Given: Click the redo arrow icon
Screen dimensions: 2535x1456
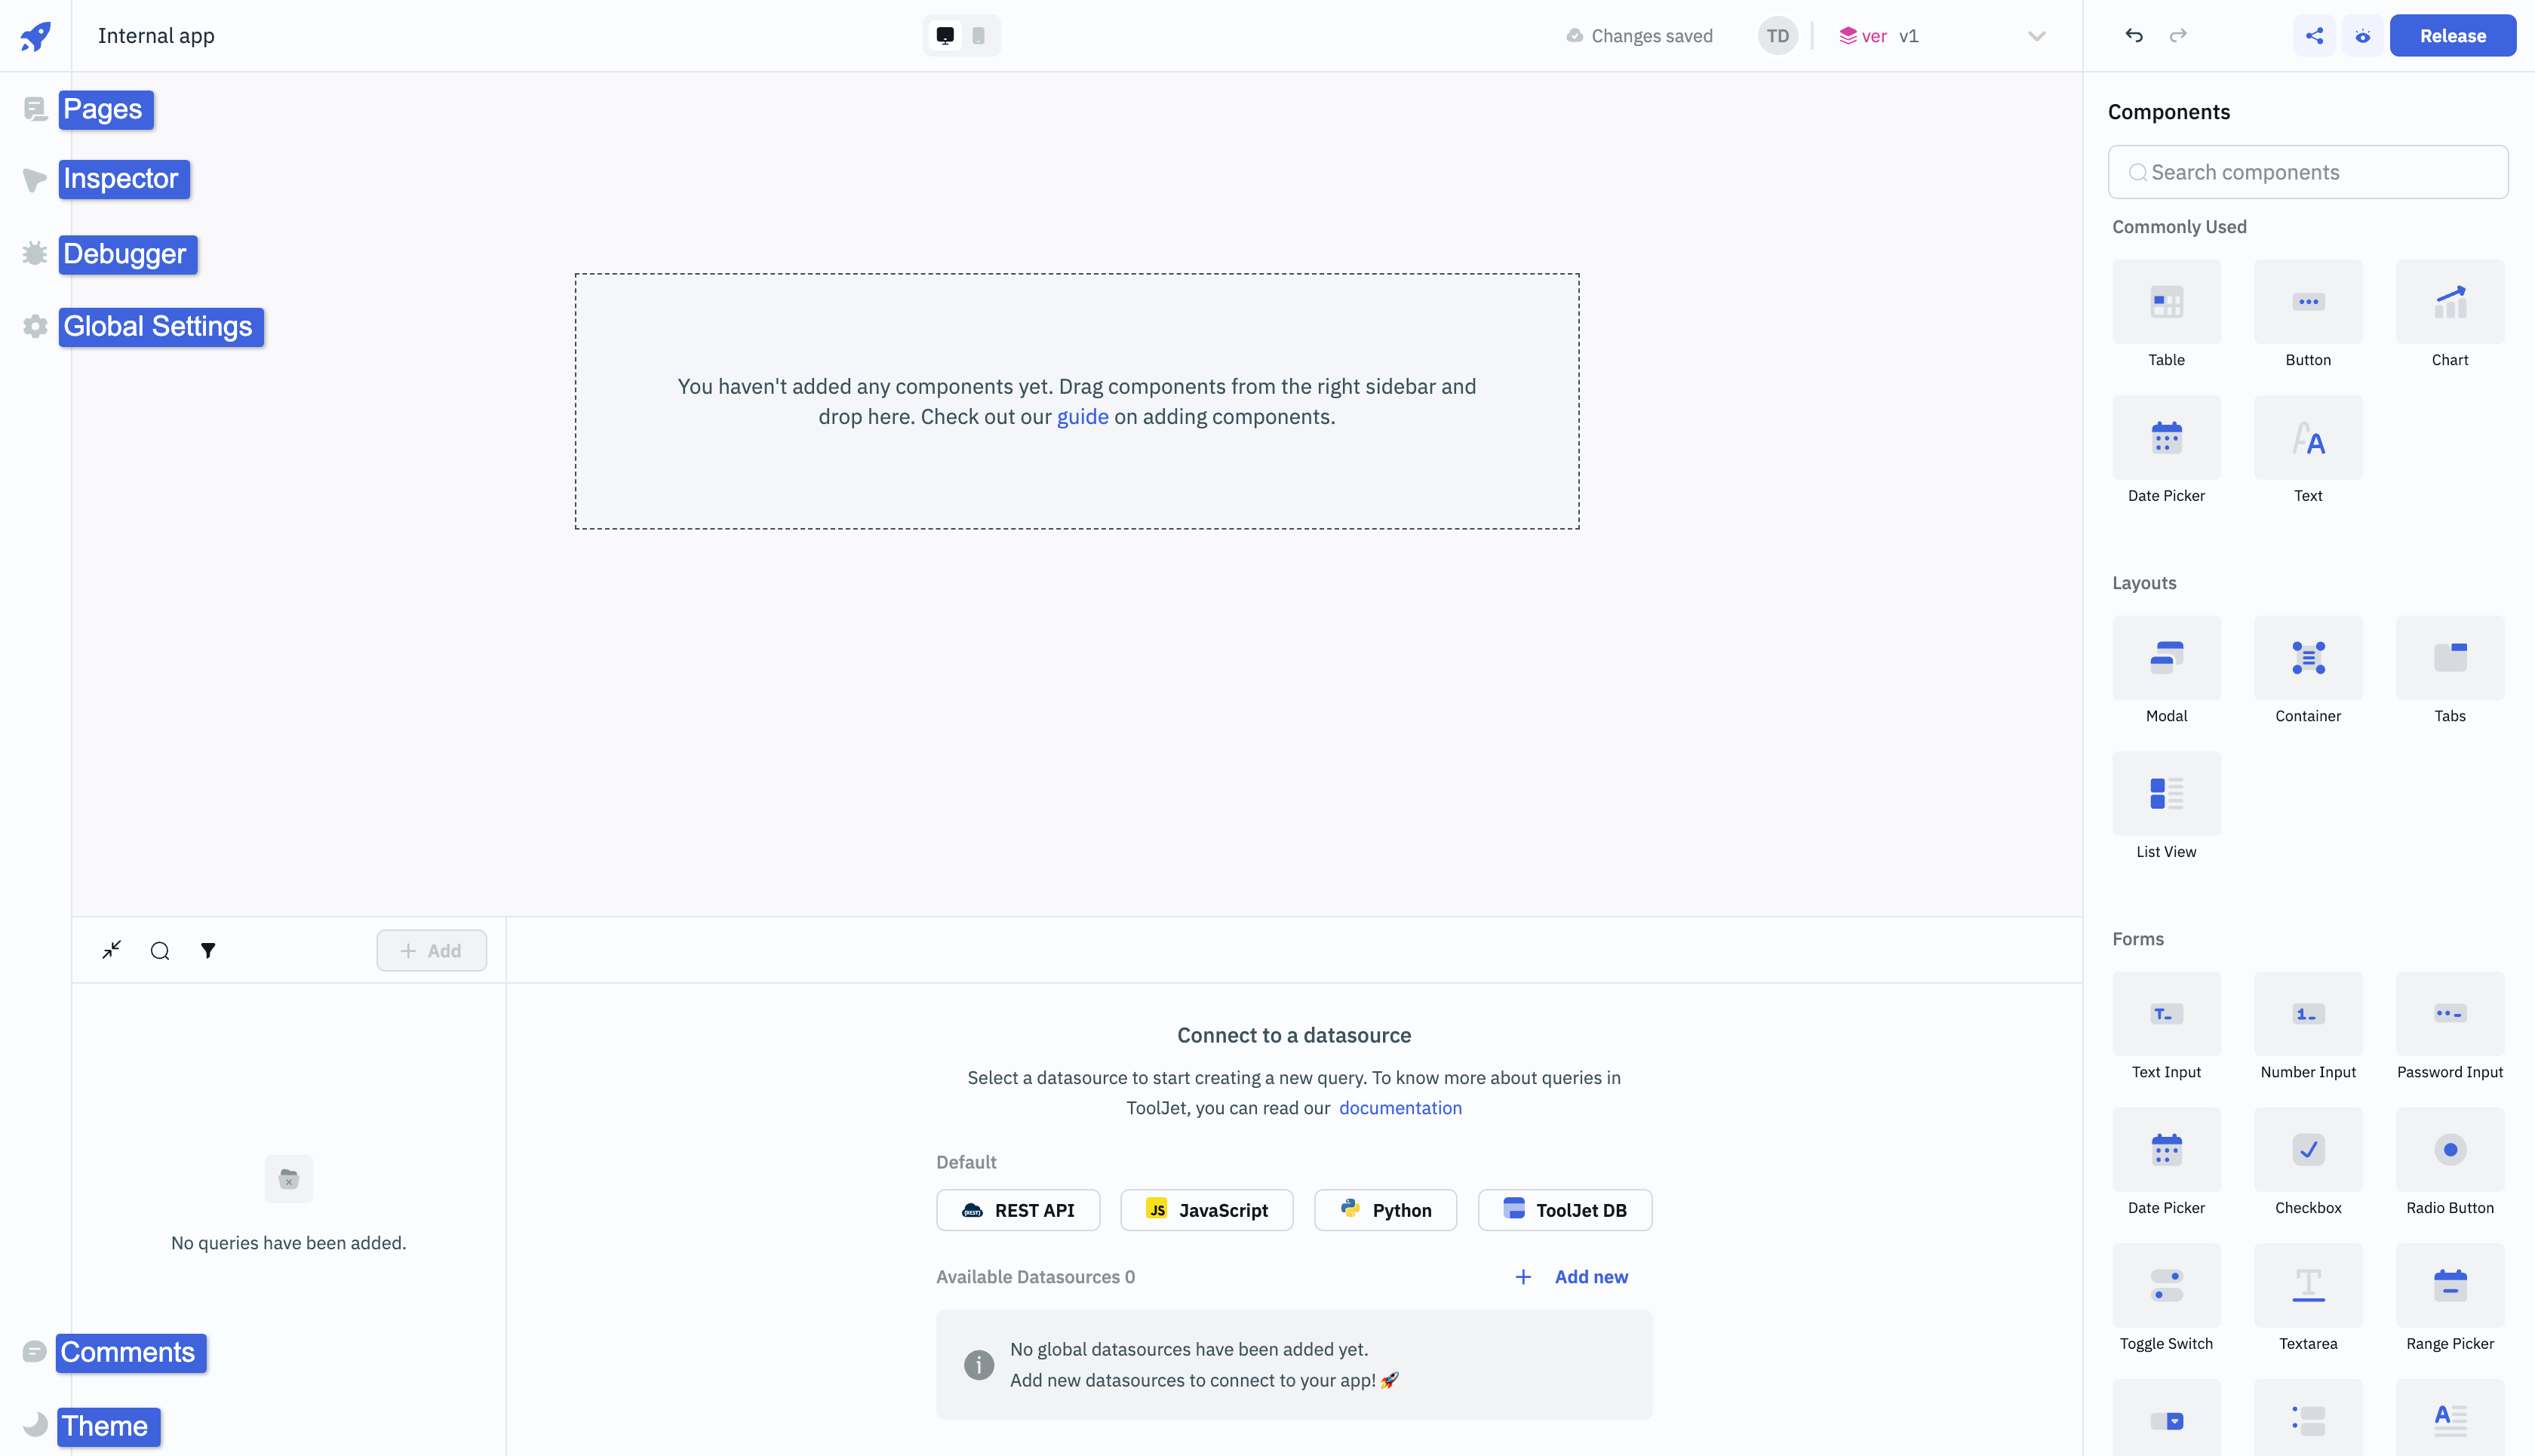Looking at the screenshot, I should tap(2178, 35).
